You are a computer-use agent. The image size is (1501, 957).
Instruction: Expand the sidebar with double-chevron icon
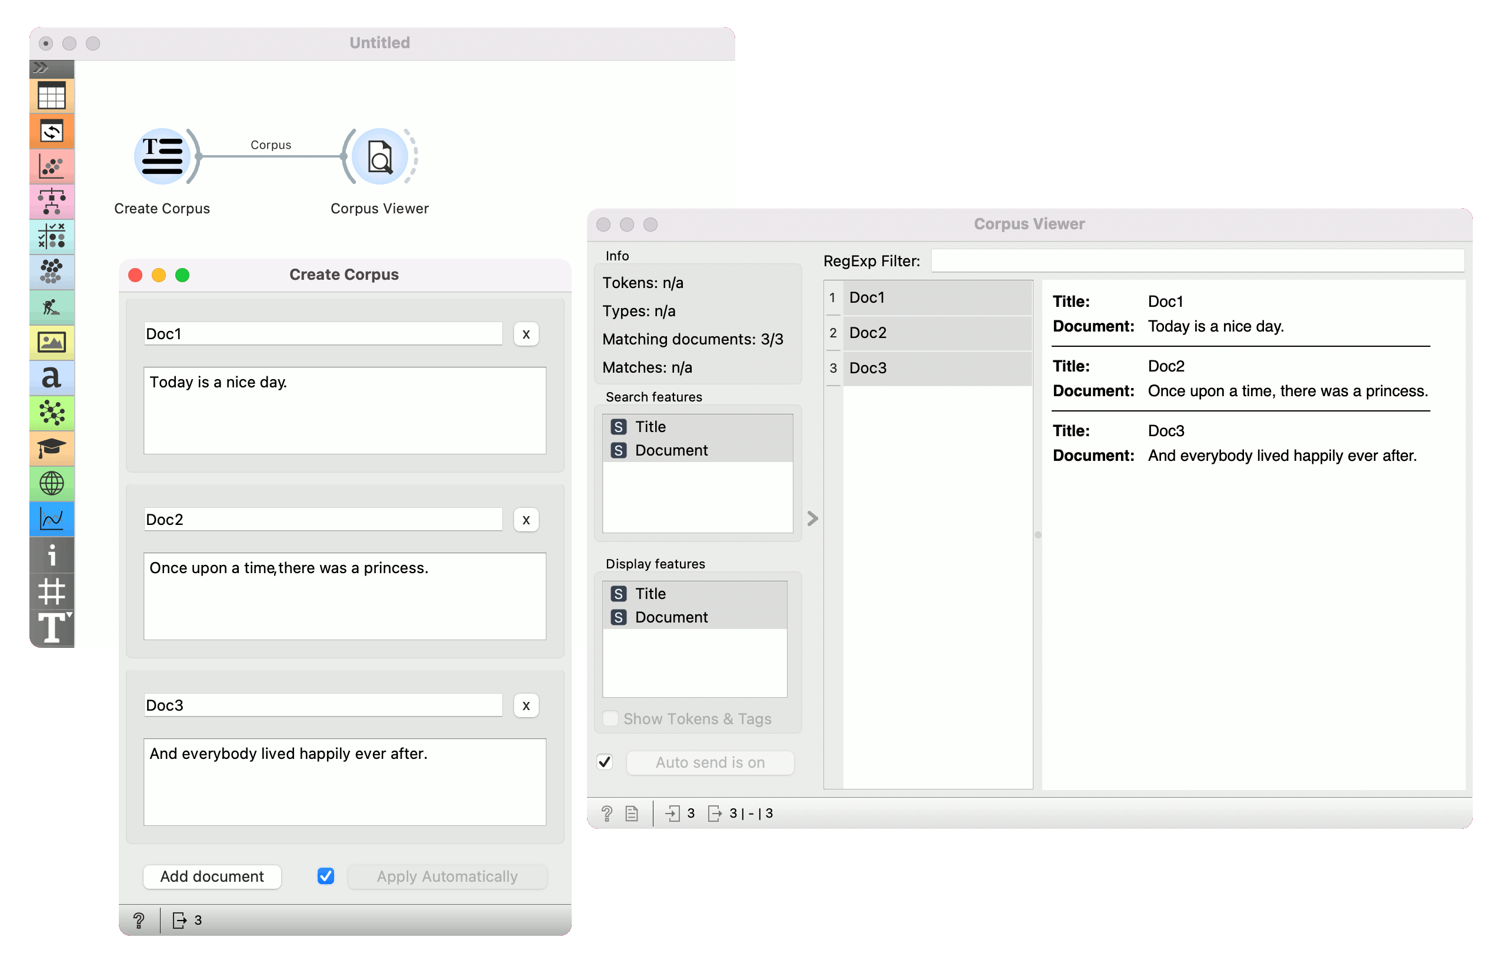[41, 68]
